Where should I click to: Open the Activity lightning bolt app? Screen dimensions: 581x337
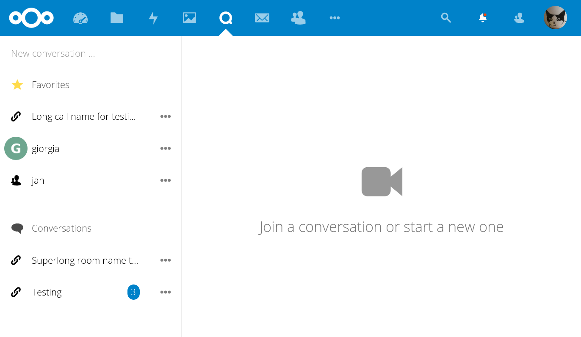click(x=153, y=18)
